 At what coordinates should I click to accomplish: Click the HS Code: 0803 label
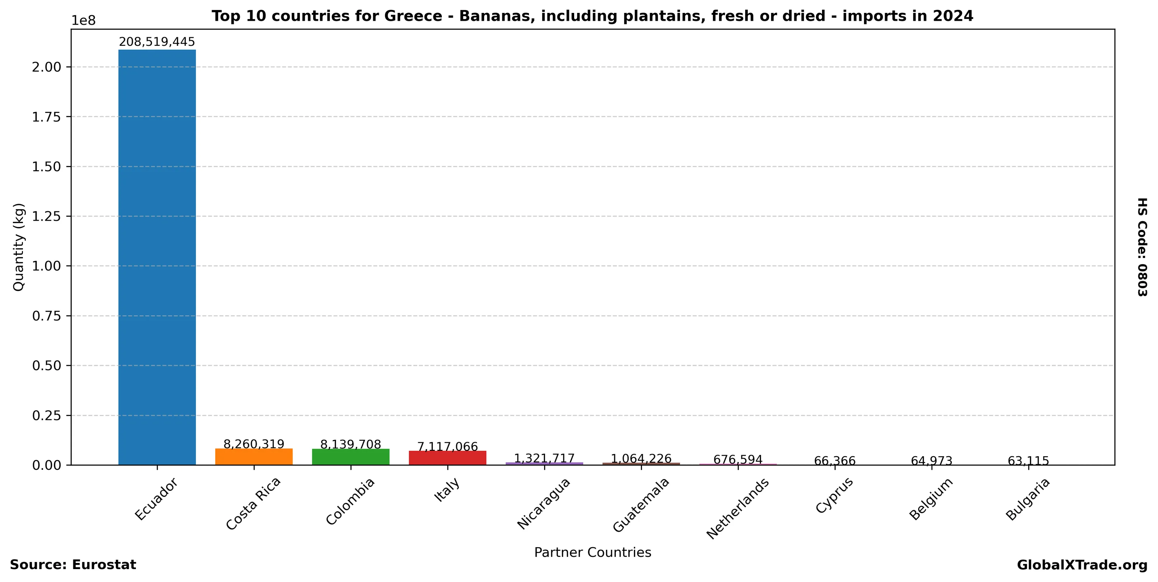1142,247
